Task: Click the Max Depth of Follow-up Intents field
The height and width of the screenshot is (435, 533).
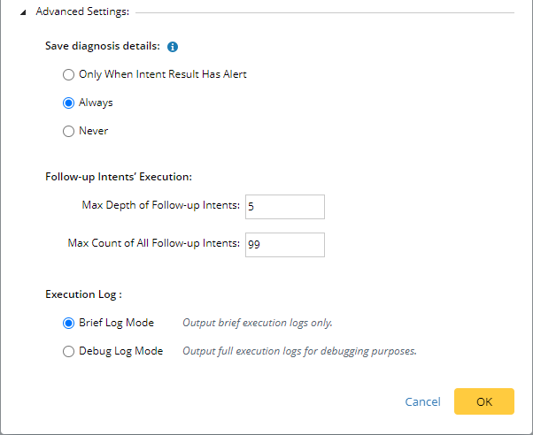Action: [x=284, y=206]
